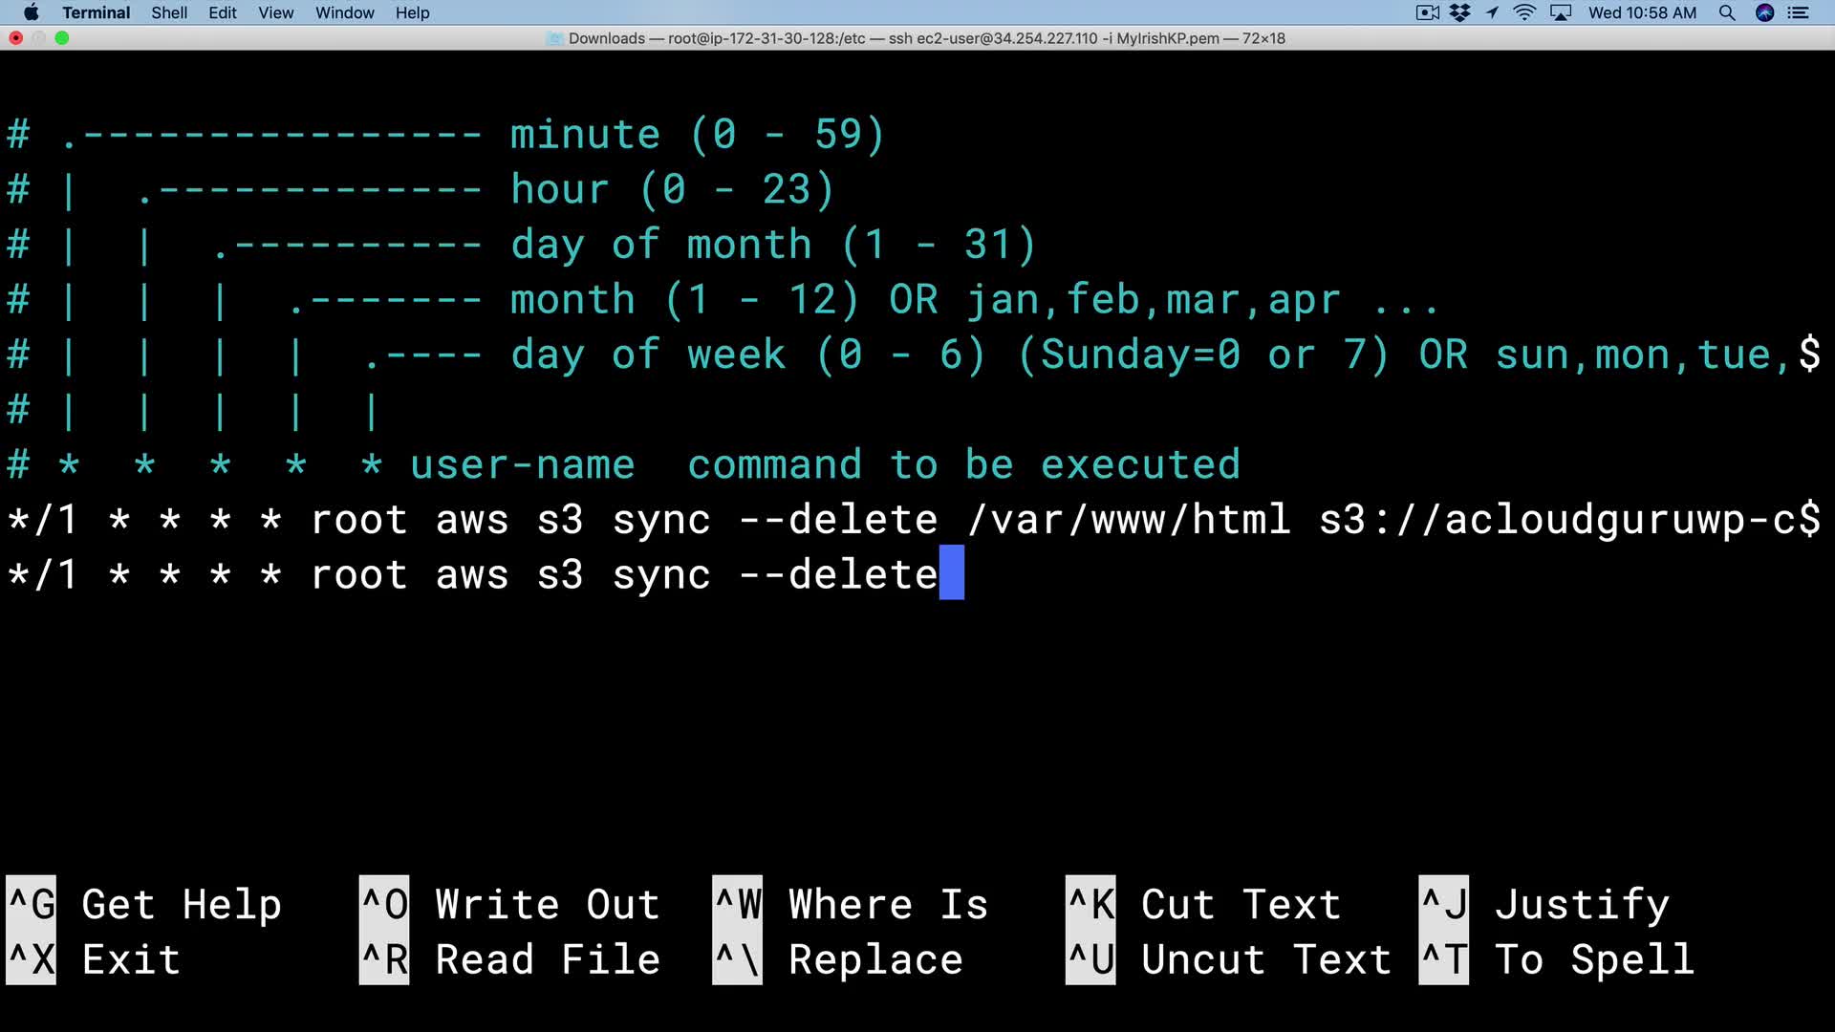Open the Apple menu
Viewport: 1835px width, 1032px height.
(x=31, y=12)
